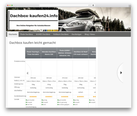Open a new browser tab with plus
The height and width of the screenshot is (116, 137).
pos(130,6)
